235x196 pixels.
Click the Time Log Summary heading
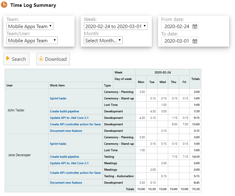(x=33, y=5)
